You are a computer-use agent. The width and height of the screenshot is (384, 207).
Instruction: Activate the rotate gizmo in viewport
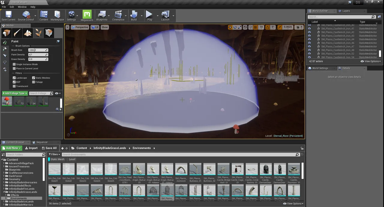235,27
